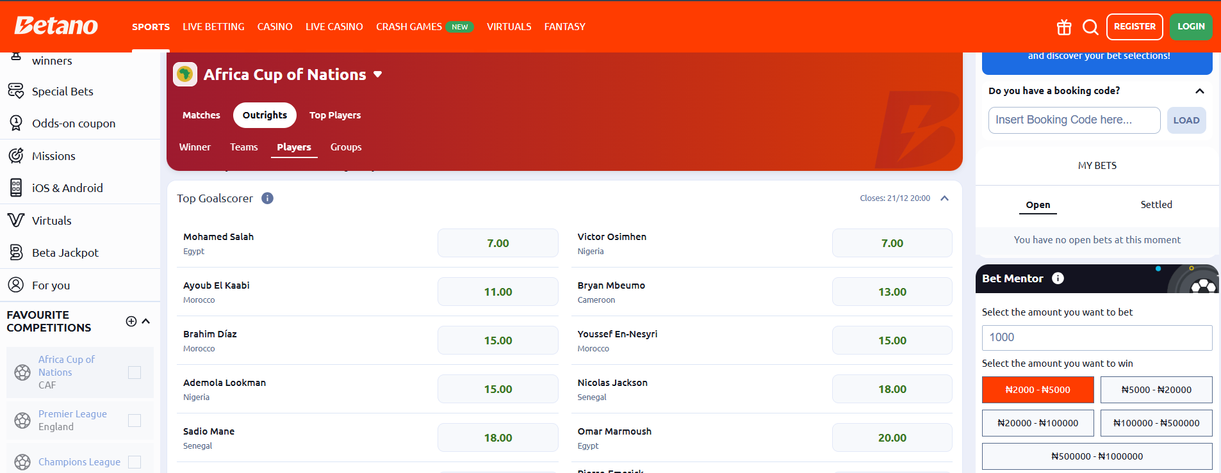The height and width of the screenshot is (473, 1221).
Task: Choose the ₦5000 - ₦20000 win range
Action: [x=1156, y=390]
